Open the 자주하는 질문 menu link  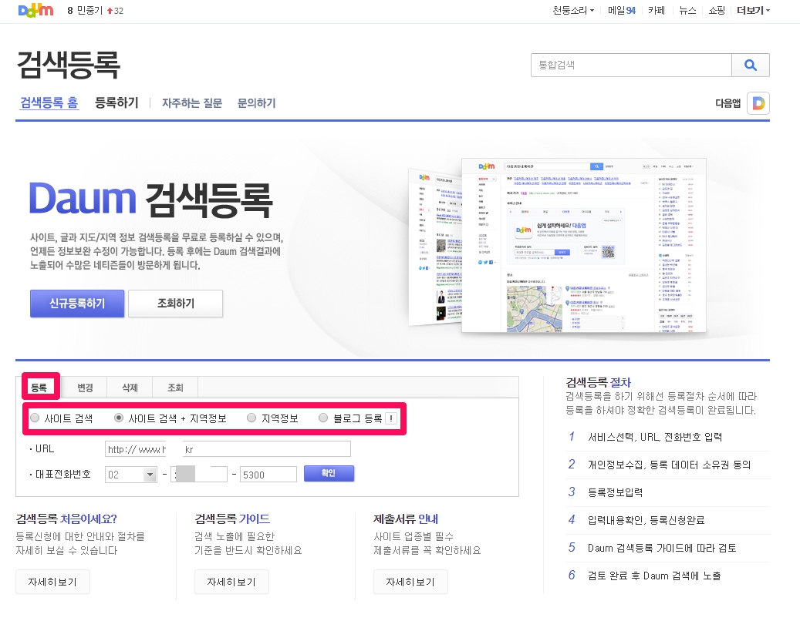point(192,103)
